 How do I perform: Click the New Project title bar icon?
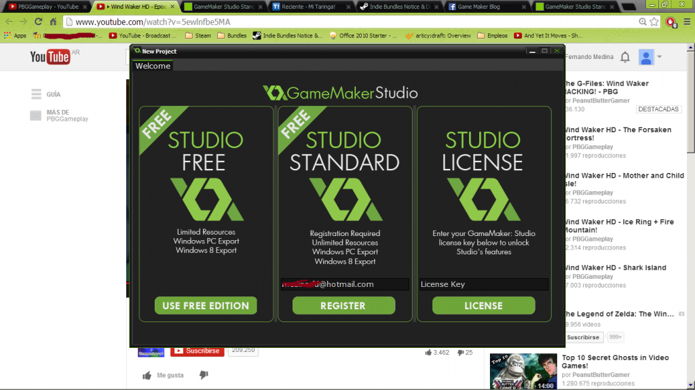click(137, 51)
